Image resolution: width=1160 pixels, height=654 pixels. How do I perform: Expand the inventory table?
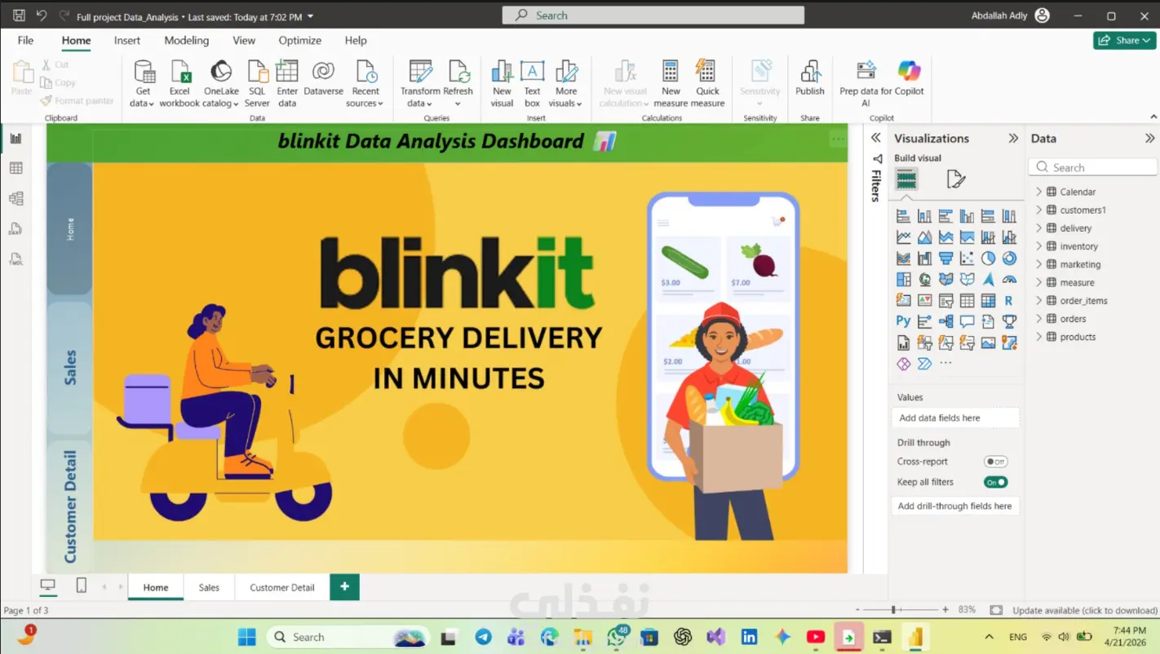click(x=1038, y=246)
